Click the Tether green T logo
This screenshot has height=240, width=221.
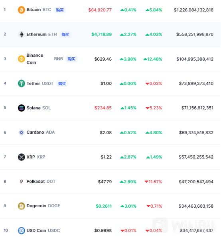pyautogui.click(x=22, y=83)
